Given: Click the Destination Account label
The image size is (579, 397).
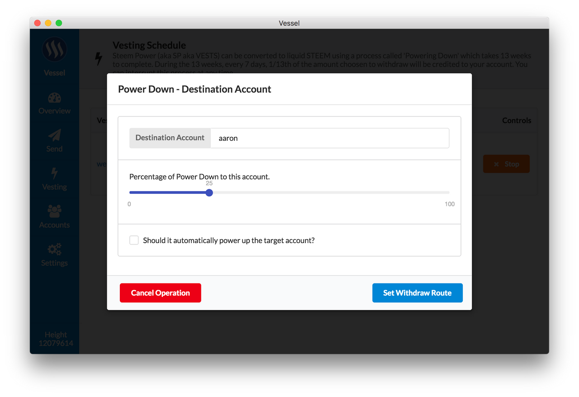Looking at the screenshot, I should tap(170, 138).
